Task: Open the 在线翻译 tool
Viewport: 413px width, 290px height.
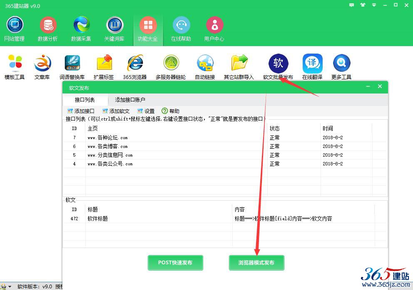Action: (x=312, y=67)
